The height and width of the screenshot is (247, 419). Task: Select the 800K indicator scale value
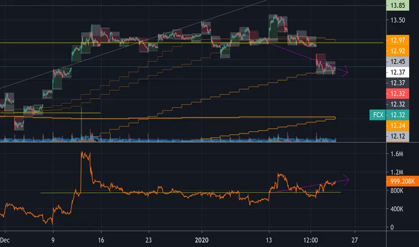pyautogui.click(x=397, y=191)
